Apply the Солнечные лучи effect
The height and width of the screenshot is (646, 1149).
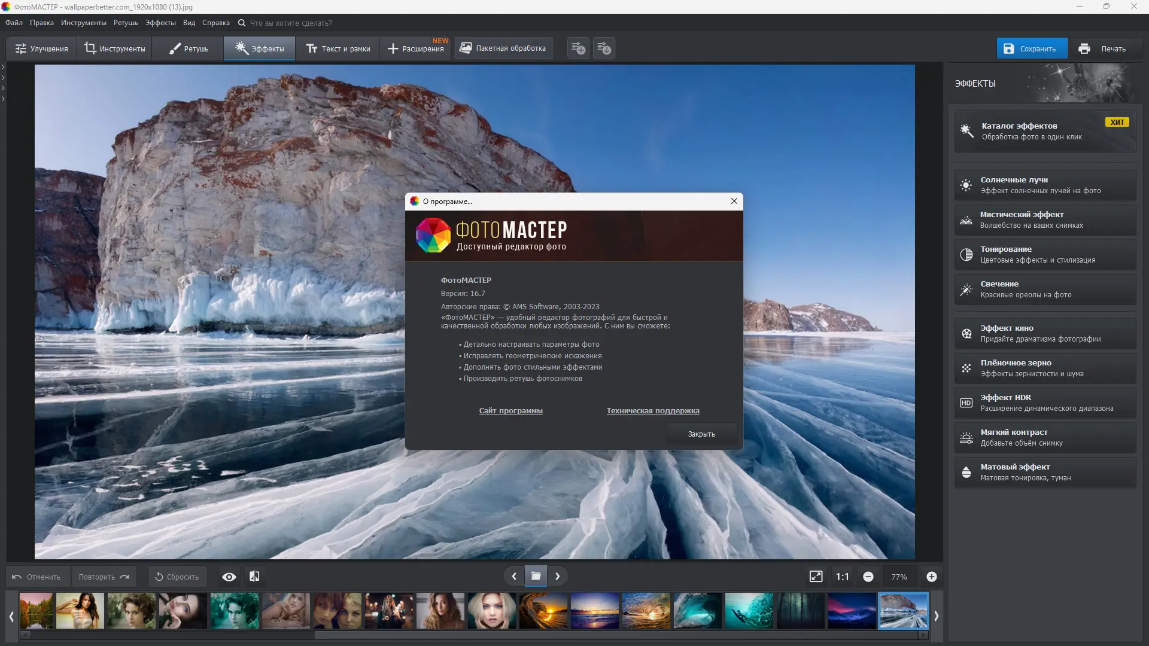coord(1044,184)
